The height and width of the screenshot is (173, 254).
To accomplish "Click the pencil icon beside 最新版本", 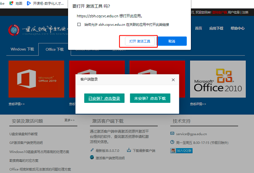I will tap(92, 150).
